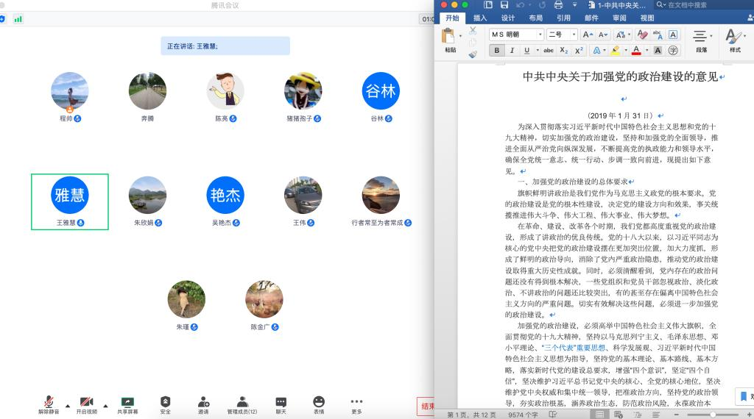
Task: Click the Word zoom slider
Action: [713, 415]
